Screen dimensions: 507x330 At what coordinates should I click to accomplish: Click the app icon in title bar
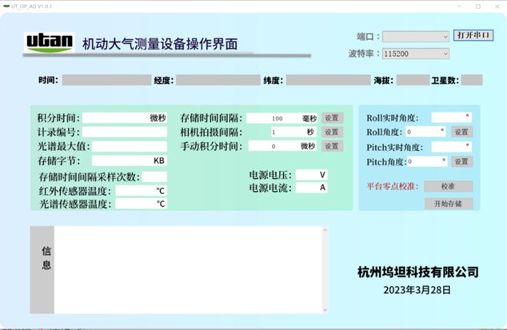7,6
